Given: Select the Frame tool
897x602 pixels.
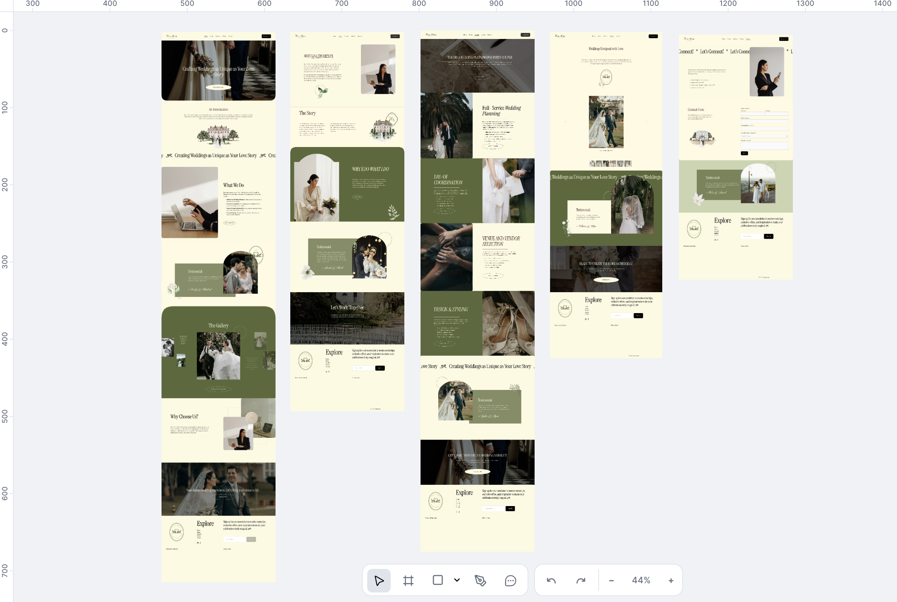Looking at the screenshot, I should tap(408, 580).
